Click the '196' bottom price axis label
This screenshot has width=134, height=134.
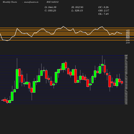(126, 104)
